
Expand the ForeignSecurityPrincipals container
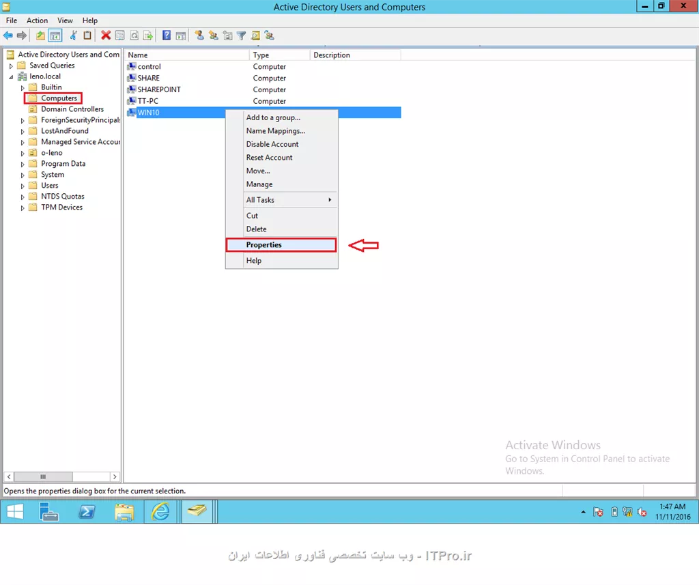(23, 120)
